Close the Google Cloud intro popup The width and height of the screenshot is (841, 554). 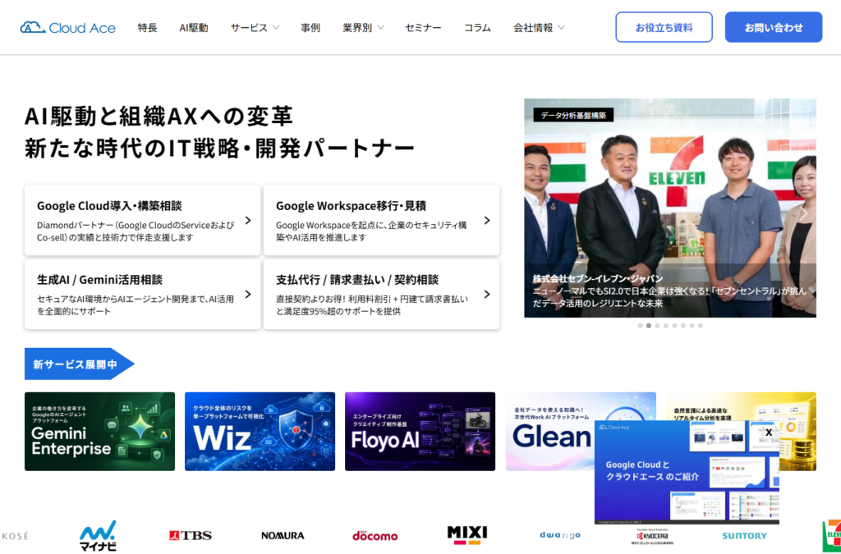tap(769, 433)
